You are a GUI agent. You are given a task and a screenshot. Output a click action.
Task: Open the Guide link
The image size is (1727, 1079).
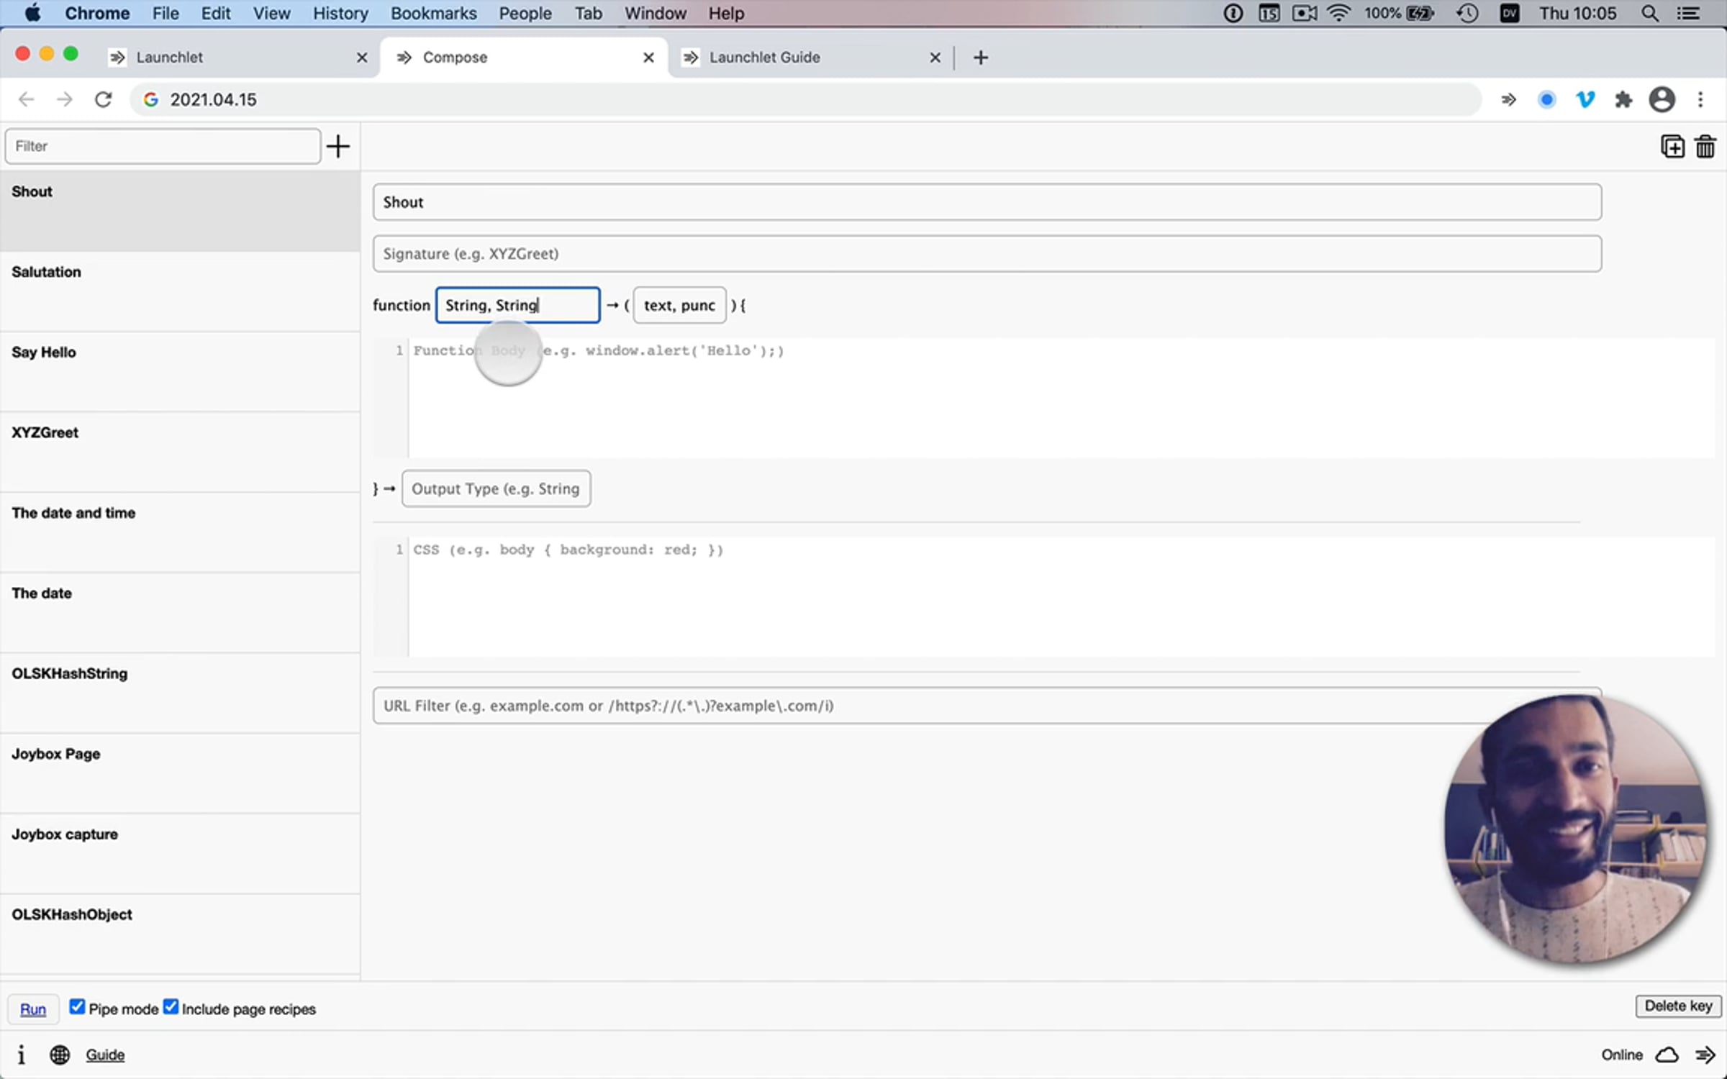[105, 1055]
